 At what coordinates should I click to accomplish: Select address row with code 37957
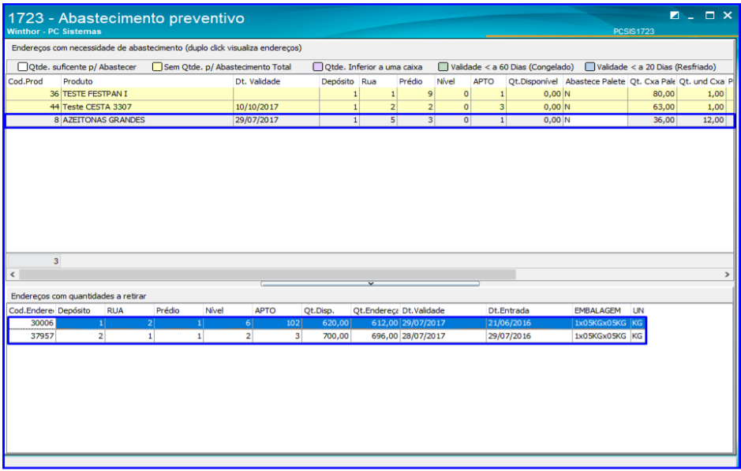click(327, 336)
